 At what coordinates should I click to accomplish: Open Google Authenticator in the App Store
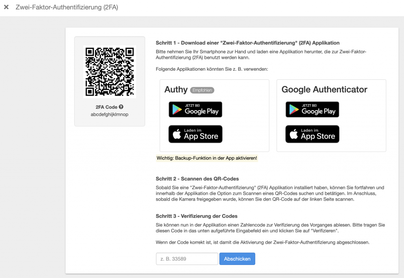[x=312, y=134]
